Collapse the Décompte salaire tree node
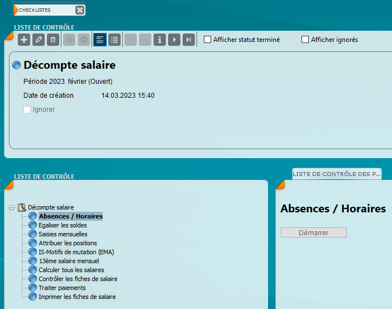The width and height of the screenshot is (392, 309). (11, 207)
